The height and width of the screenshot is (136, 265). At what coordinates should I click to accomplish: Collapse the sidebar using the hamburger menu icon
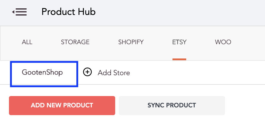[x=19, y=12]
